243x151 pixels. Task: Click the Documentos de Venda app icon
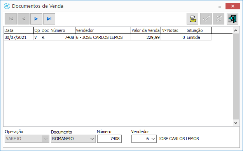pyautogui.click(x=7, y=6)
